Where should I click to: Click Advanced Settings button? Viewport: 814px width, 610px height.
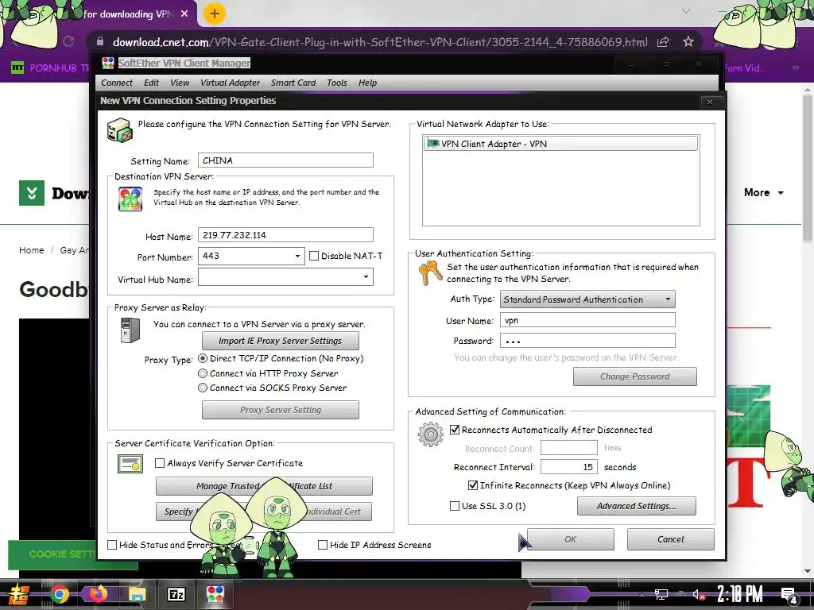637,506
